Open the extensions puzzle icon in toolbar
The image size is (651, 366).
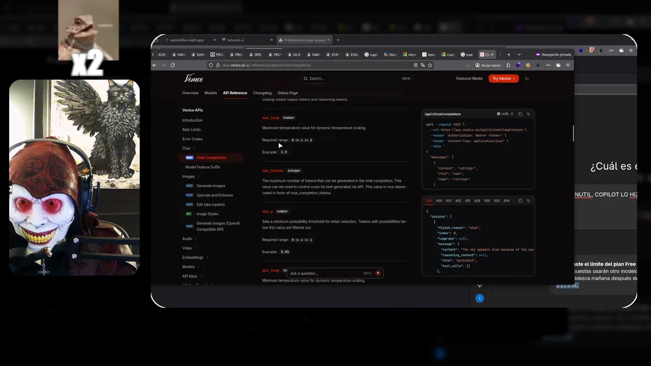pos(508,65)
